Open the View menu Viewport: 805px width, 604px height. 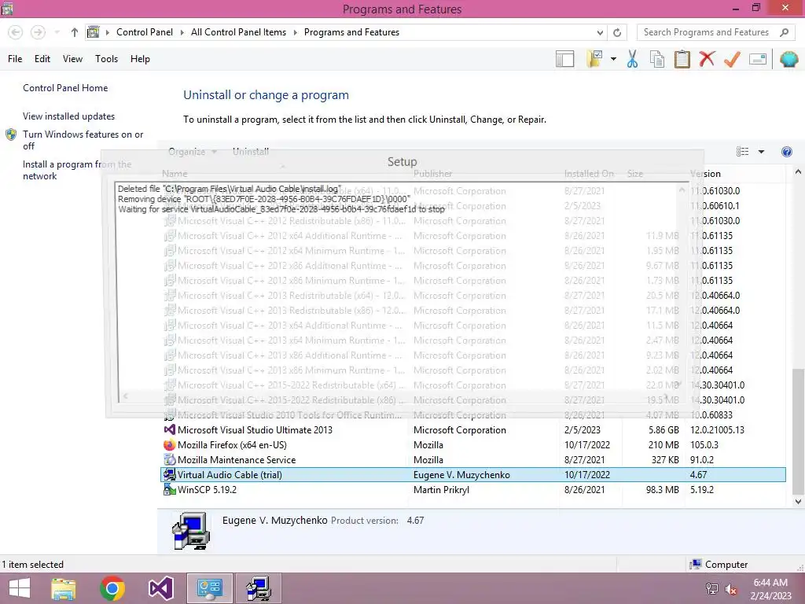tap(72, 59)
